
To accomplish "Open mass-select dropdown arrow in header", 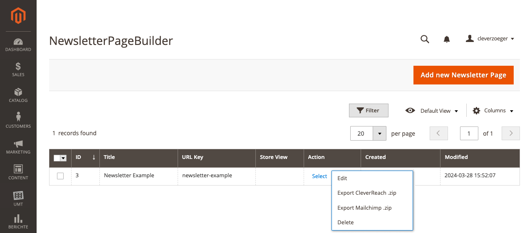I will 64,158.
